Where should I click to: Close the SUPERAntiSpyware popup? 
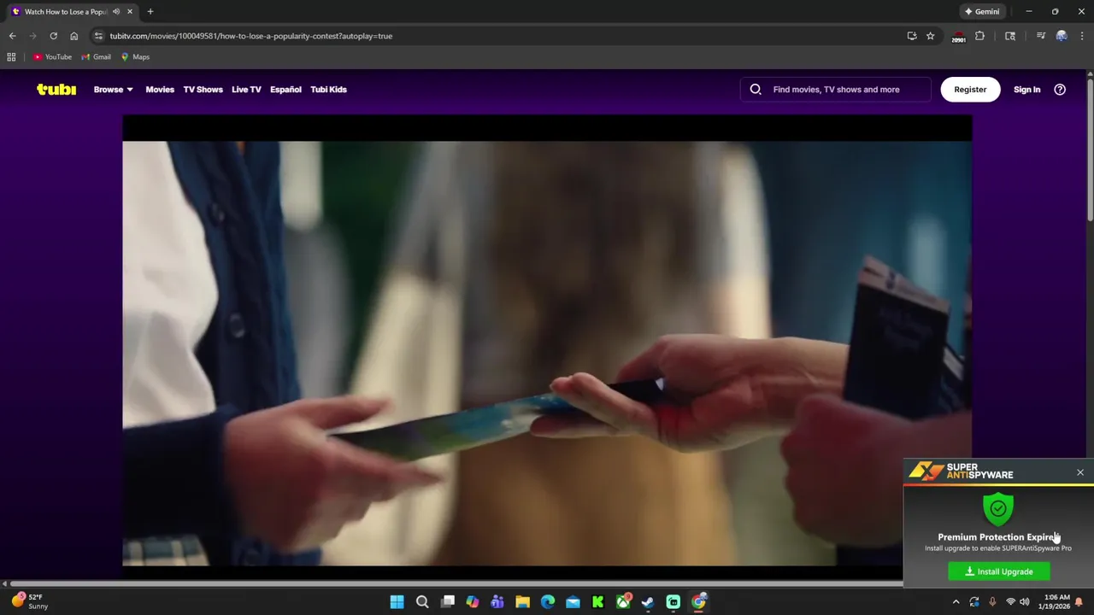[1080, 472]
